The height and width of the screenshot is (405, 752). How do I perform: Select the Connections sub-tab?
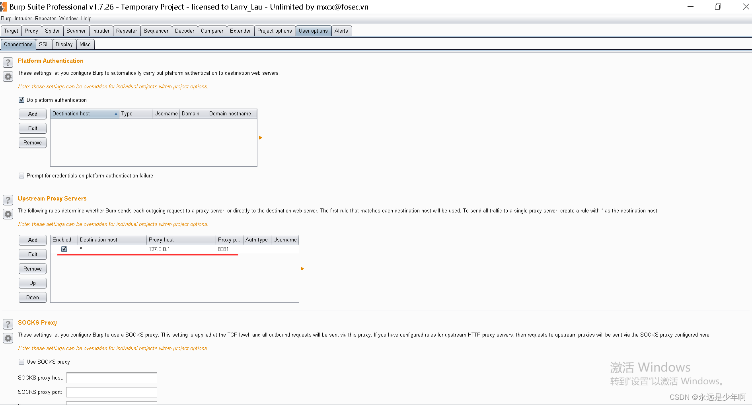[18, 44]
